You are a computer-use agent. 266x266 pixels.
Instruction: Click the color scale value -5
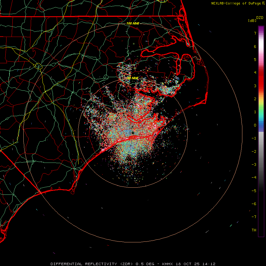254,191
